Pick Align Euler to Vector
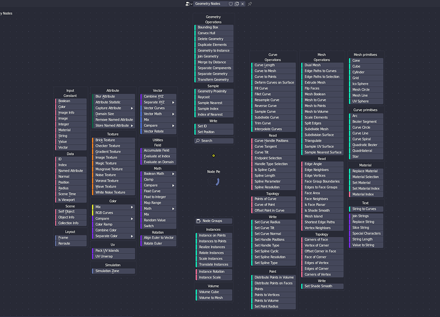The image size is (440, 317). [158, 238]
